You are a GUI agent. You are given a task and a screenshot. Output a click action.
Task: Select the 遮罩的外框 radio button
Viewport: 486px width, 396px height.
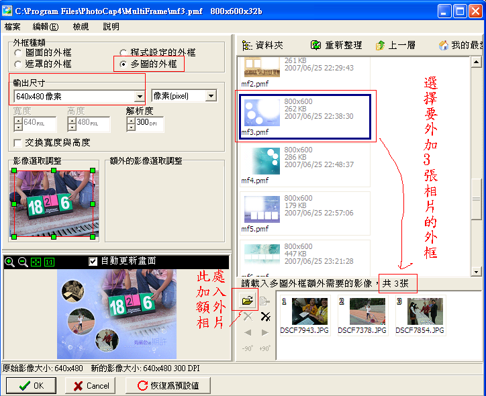coord(18,64)
